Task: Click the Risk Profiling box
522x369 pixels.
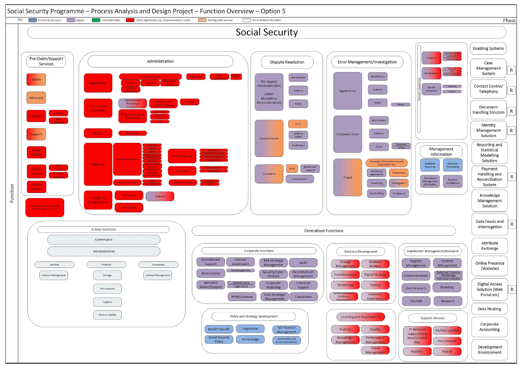Action: click(377, 193)
